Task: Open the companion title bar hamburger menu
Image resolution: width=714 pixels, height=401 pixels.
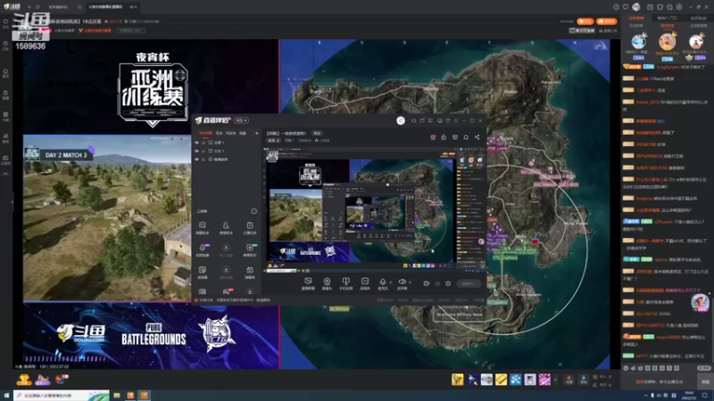Action: click(456, 120)
